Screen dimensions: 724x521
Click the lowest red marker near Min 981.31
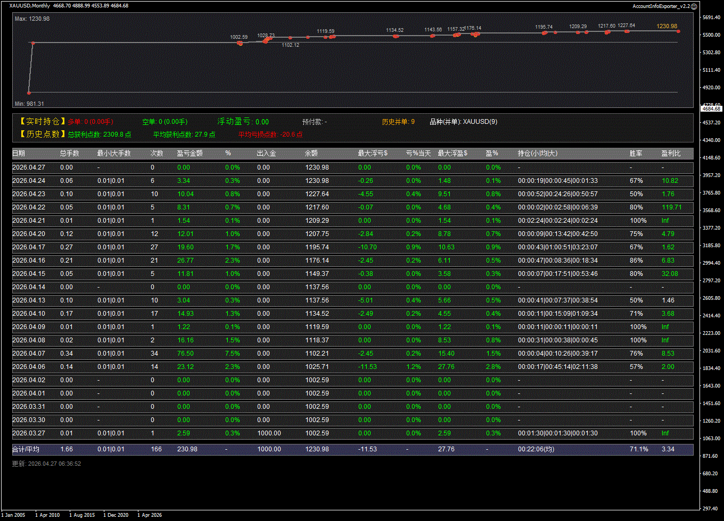29,93
